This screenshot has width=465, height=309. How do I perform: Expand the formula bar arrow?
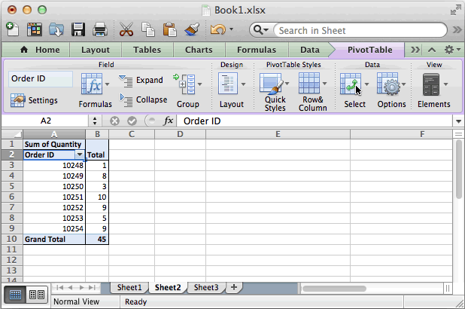tap(458, 121)
